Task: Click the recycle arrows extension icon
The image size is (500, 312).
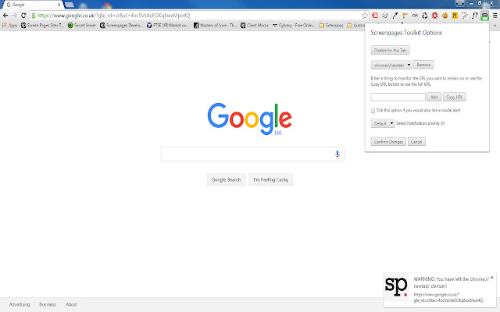Action: coord(425,16)
